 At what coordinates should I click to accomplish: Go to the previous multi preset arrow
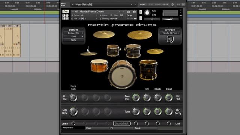click(132, 4)
